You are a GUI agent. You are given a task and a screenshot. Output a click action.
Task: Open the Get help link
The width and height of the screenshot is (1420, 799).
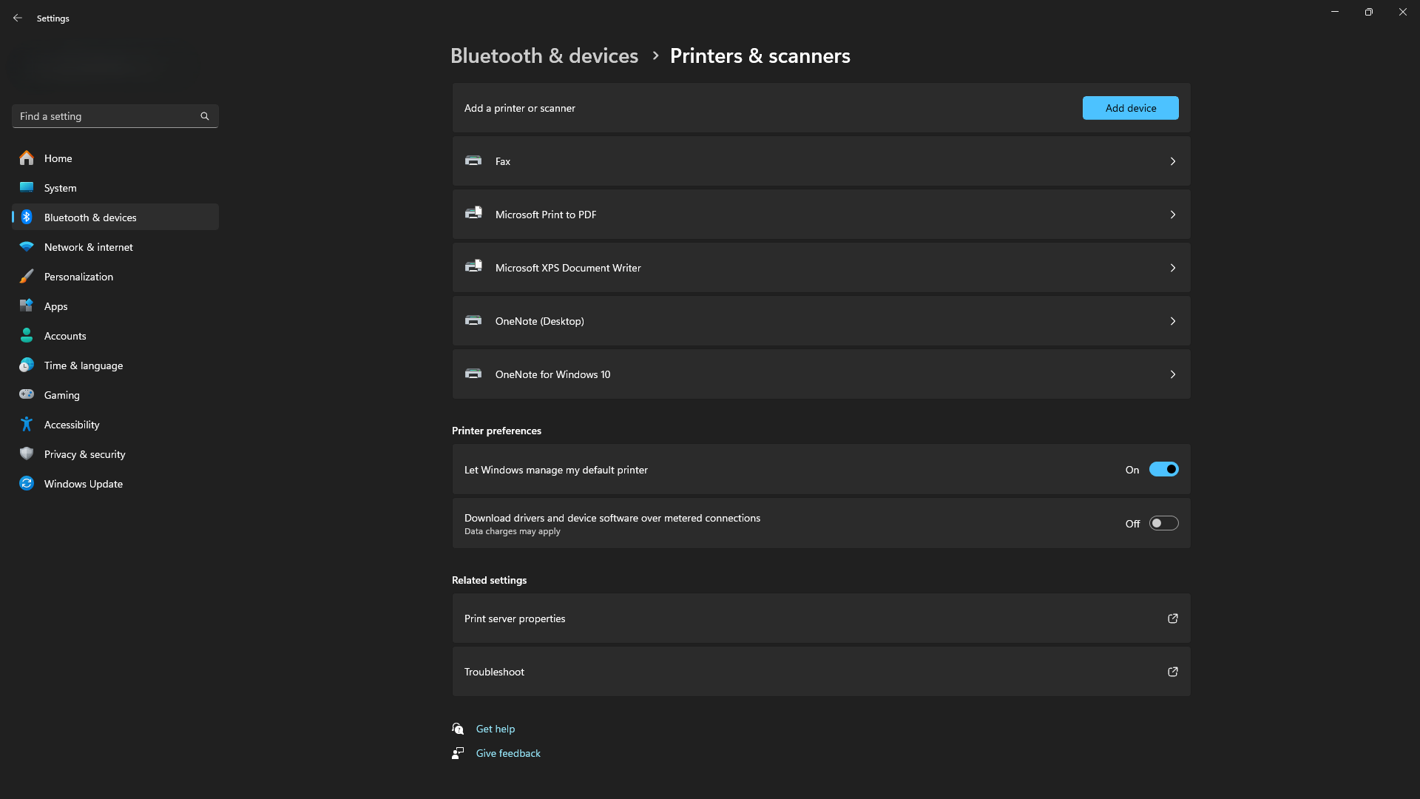point(496,729)
